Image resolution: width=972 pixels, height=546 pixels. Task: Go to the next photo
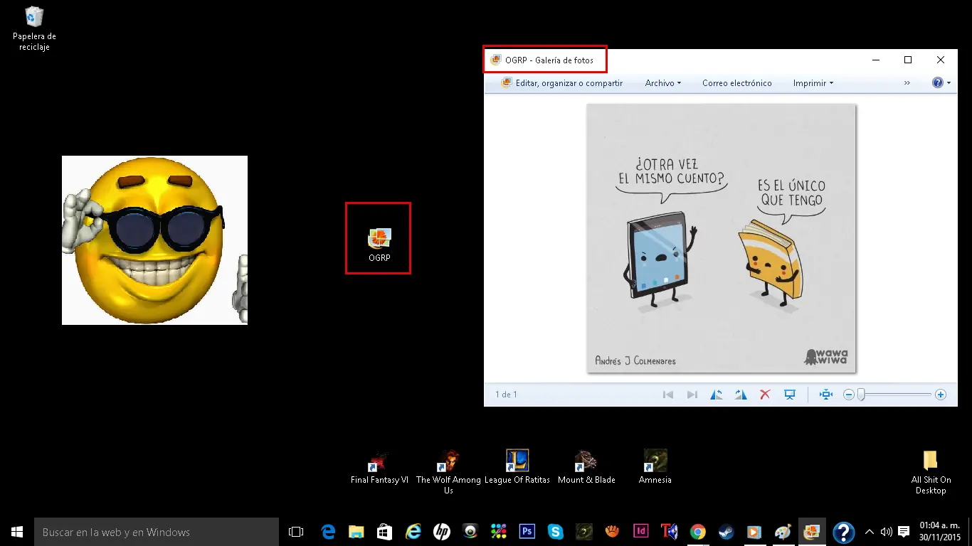point(692,395)
